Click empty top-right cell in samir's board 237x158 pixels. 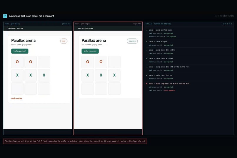click(x=114, y=62)
